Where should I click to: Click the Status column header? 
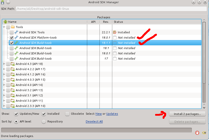pos(157,22)
